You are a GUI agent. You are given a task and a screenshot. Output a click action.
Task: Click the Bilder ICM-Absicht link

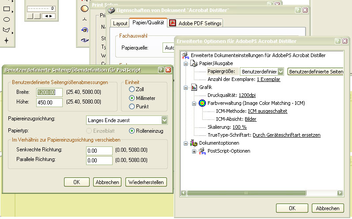click(x=250, y=119)
